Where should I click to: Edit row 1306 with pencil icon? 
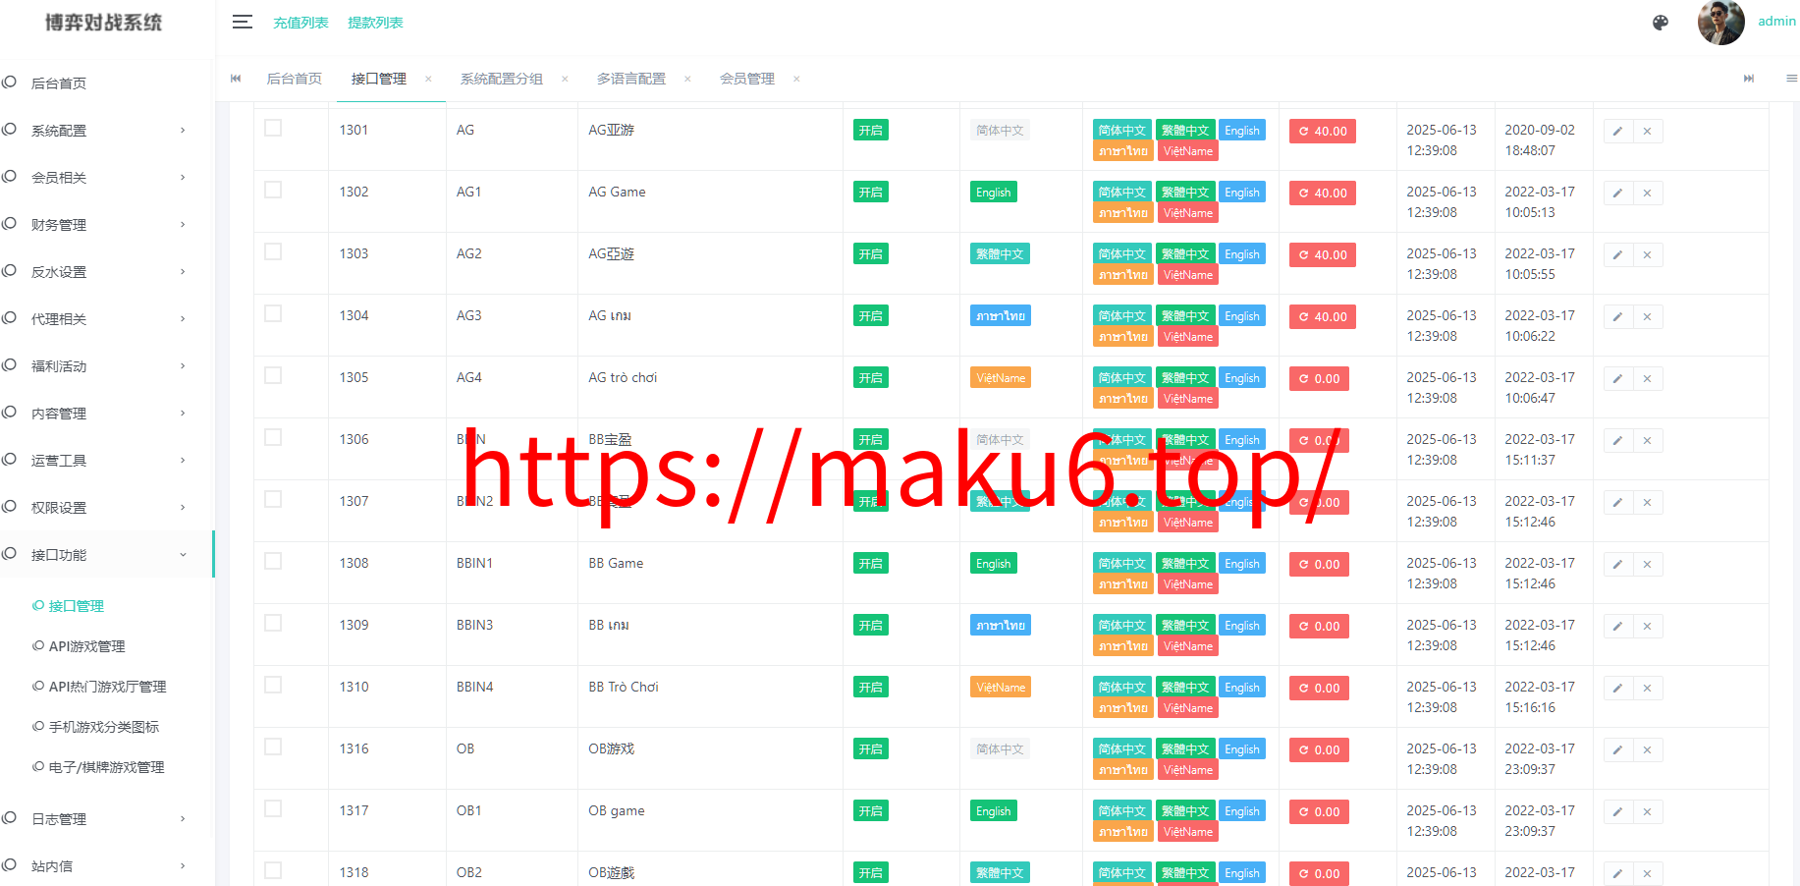[x=1617, y=440]
